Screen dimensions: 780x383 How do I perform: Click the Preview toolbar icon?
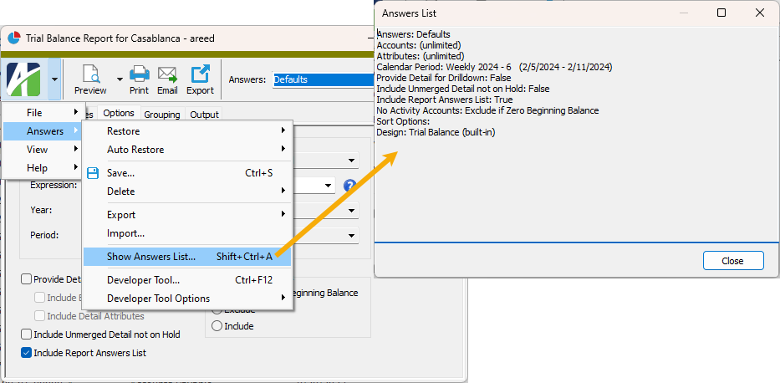(90, 74)
